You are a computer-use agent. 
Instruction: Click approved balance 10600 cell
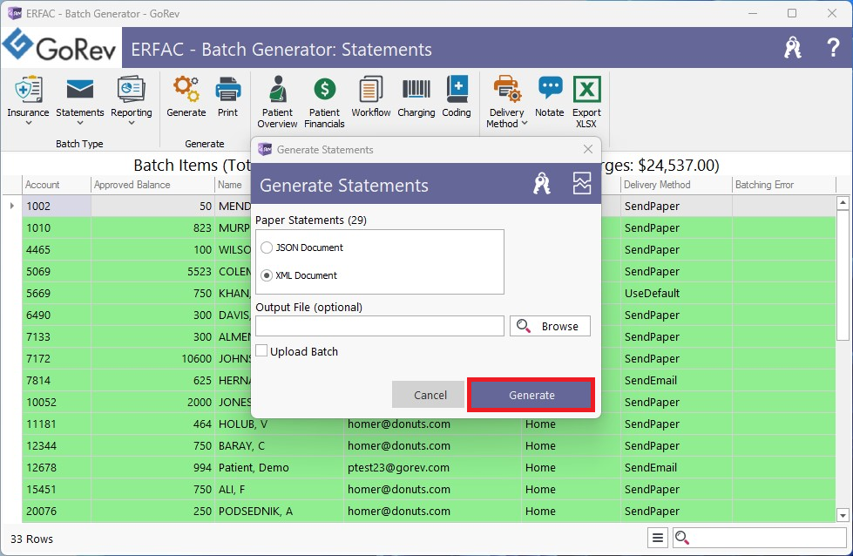coord(152,358)
